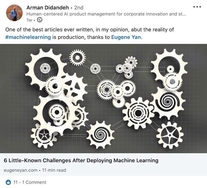Click the spiral gear at image bottom center
Image resolution: width=207 pixels, height=188 pixels.
point(101,135)
